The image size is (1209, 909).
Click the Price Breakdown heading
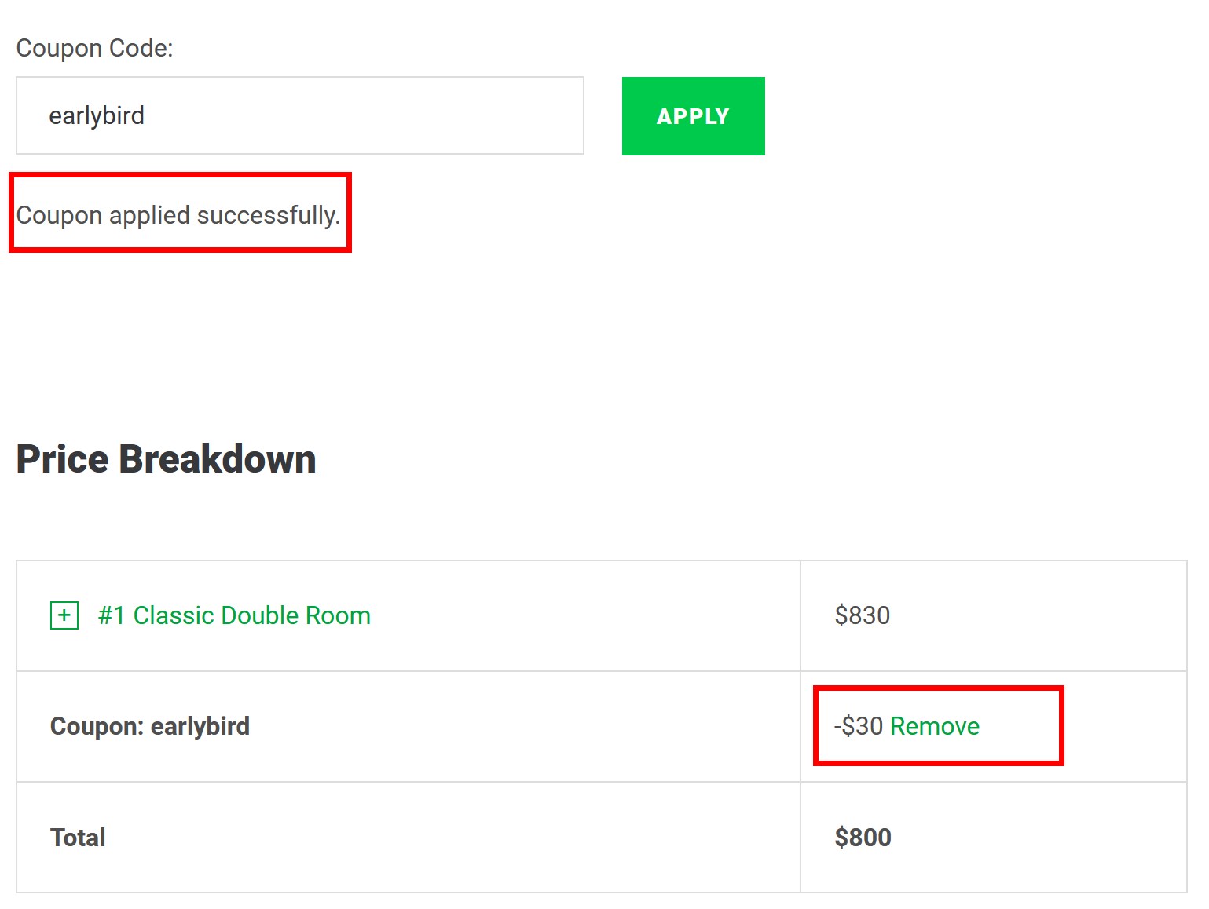(x=167, y=459)
